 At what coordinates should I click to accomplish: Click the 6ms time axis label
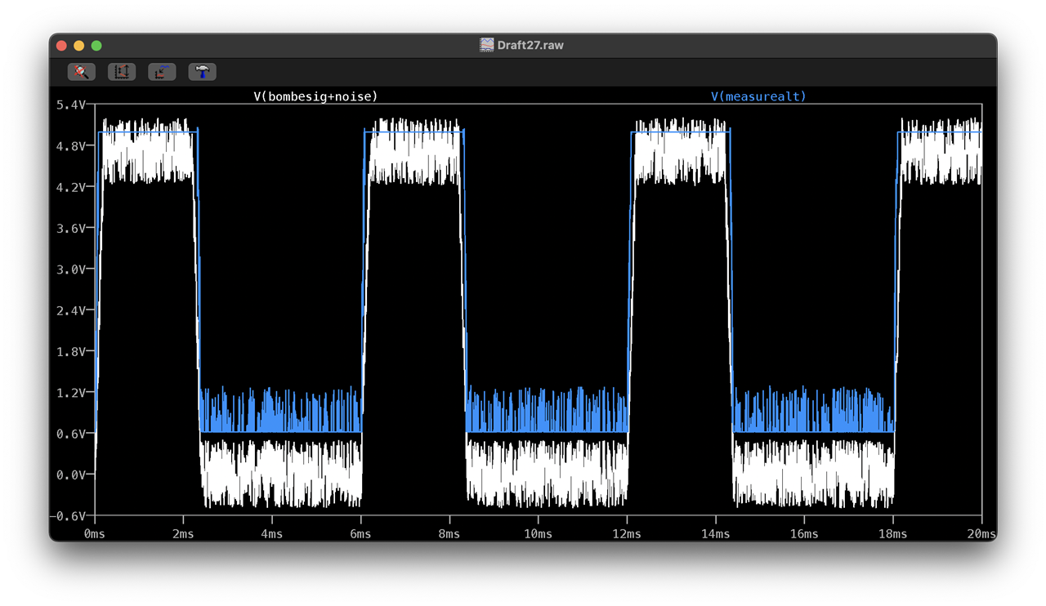[360, 534]
